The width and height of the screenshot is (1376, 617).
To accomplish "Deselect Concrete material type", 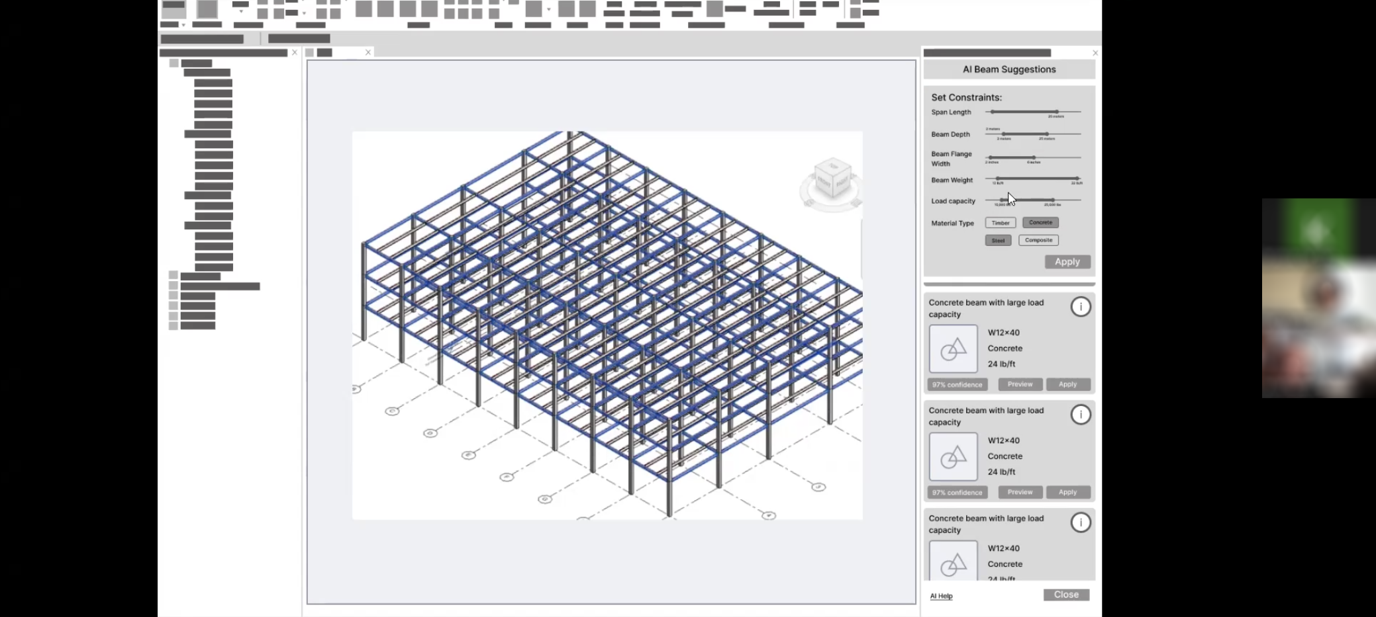I will pyautogui.click(x=1040, y=223).
